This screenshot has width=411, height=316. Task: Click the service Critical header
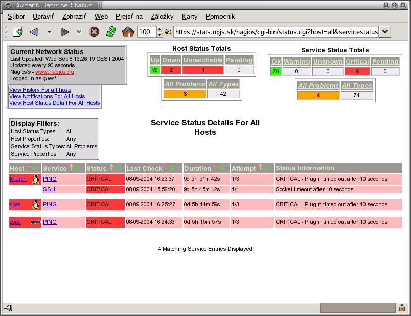[357, 62]
